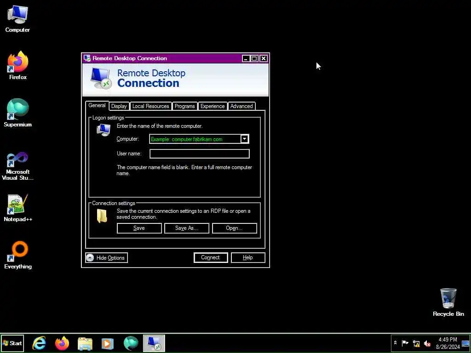Open Internet Explorer from the taskbar
Image resolution: width=471 pixels, height=353 pixels.
40,343
